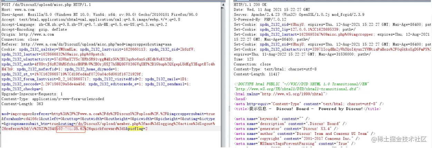Click the "Content-Length: 11417" header line
This screenshot has height=148, width=432.
257,74
